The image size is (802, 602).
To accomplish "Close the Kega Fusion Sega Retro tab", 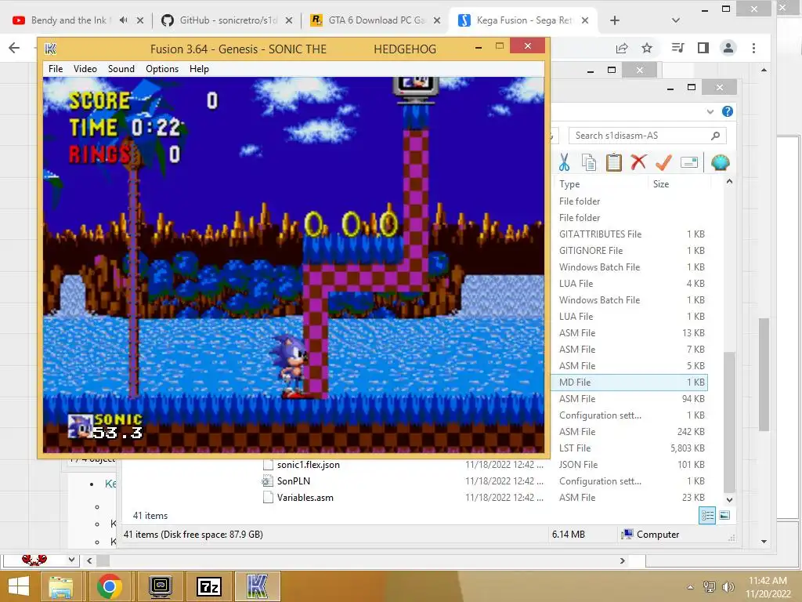I will pos(585,20).
